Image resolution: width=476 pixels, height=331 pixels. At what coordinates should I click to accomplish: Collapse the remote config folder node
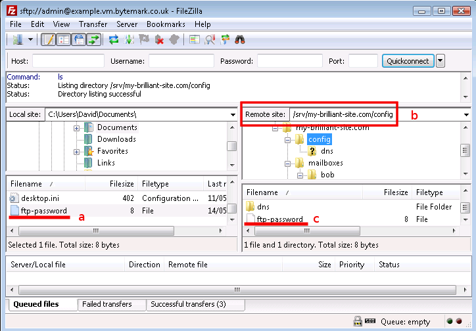click(x=287, y=140)
